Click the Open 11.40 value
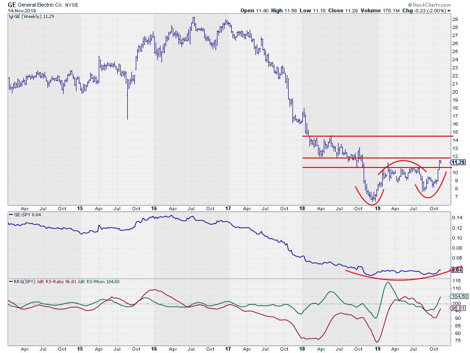The height and width of the screenshot is (353, 470). point(254,10)
